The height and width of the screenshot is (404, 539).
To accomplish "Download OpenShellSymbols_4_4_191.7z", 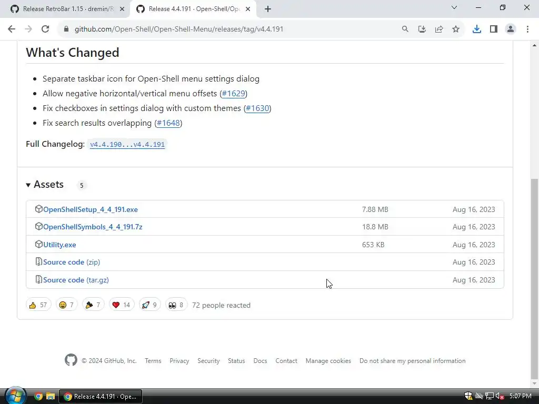I will click(93, 227).
